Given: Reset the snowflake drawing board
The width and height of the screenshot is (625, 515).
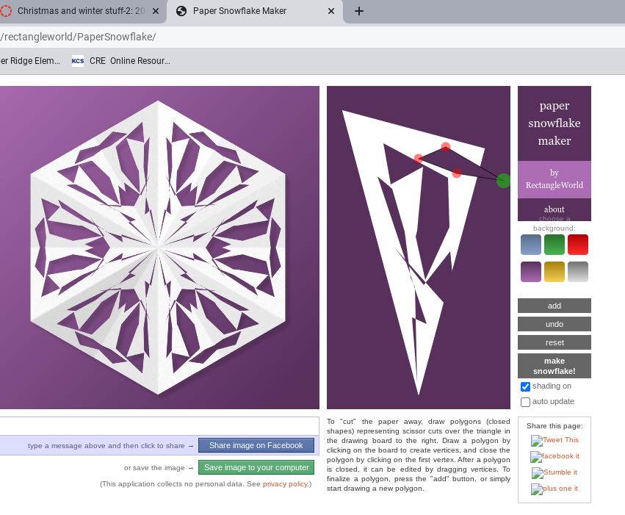Looking at the screenshot, I should [x=554, y=342].
